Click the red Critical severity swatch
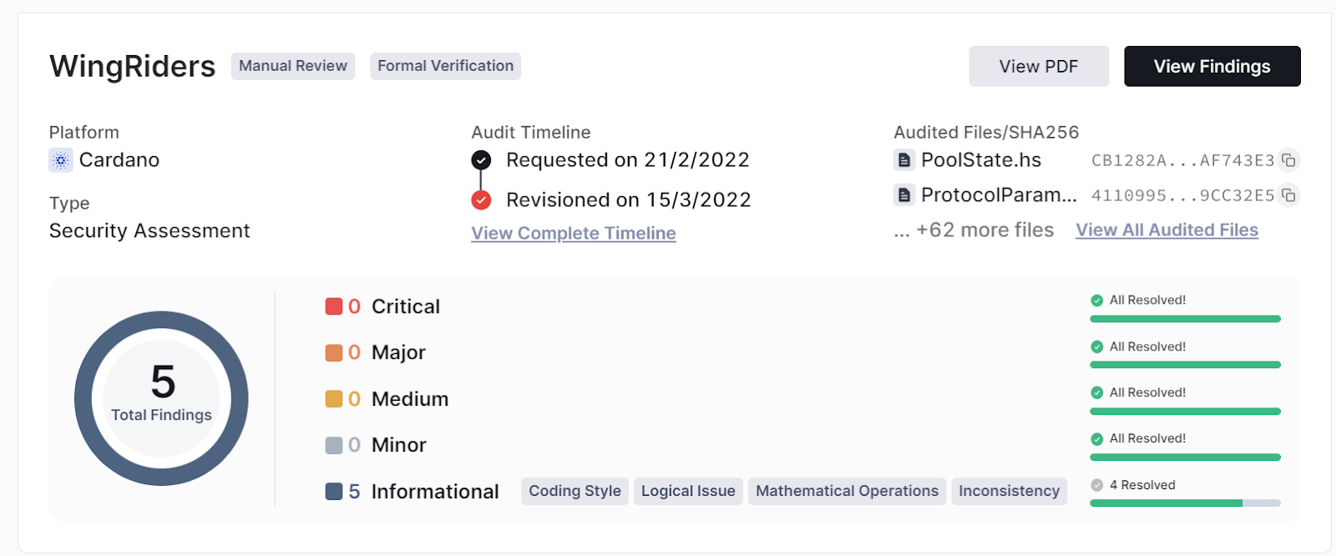The image size is (1336, 556). (334, 306)
